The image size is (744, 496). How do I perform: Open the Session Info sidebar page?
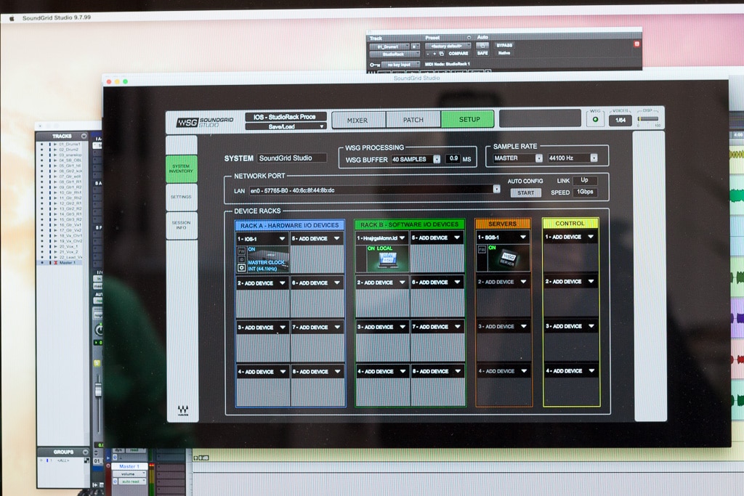[x=181, y=225]
